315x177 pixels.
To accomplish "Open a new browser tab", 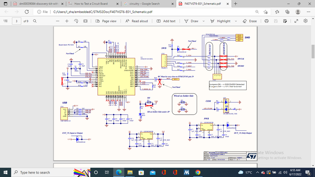I will tap(236, 3).
